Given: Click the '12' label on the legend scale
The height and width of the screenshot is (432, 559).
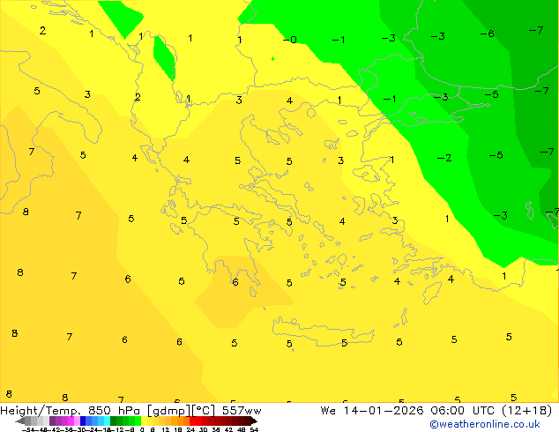Looking at the screenshot, I should click(166, 429).
